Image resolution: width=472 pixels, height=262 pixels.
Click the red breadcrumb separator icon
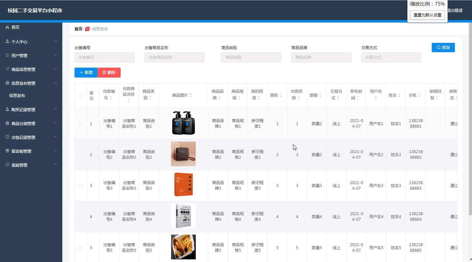(x=87, y=29)
